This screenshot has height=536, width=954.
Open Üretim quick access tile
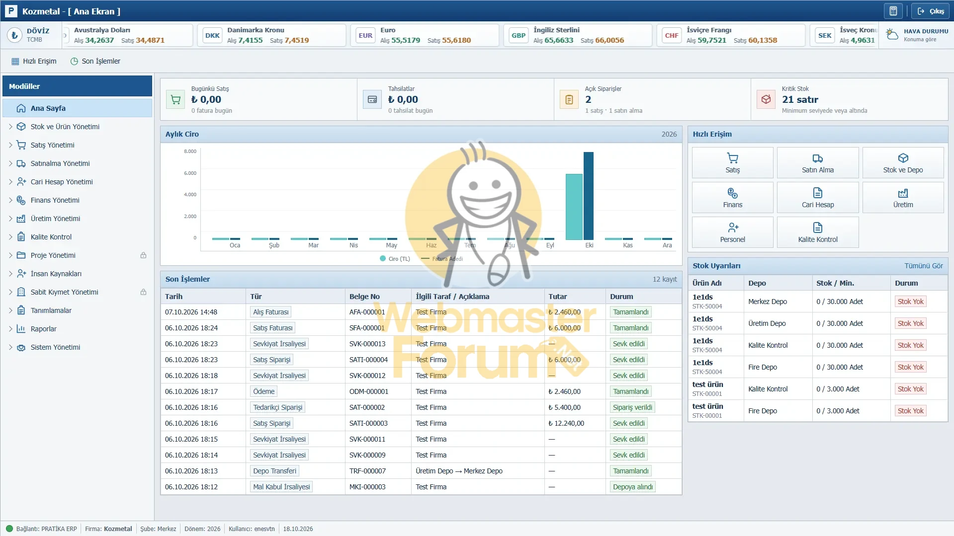coord(903,198)
